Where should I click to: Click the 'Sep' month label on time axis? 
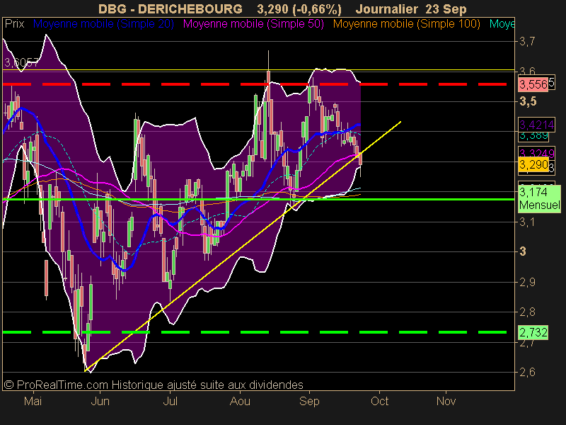tap(309, 401)
